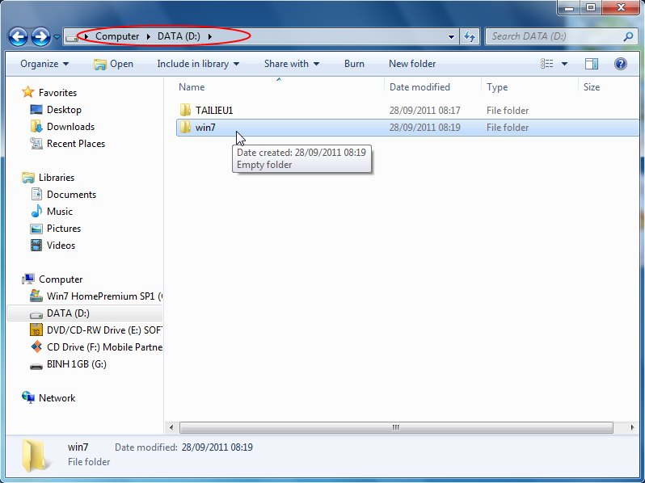Click the search magnifier icon

click(628, 36)
